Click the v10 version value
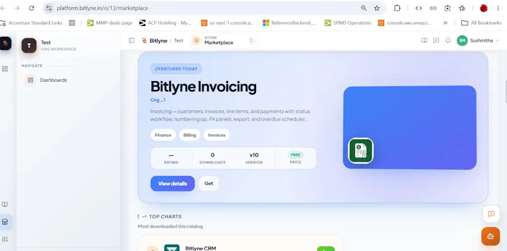507x251 pixels. click(x=254, y=155)
